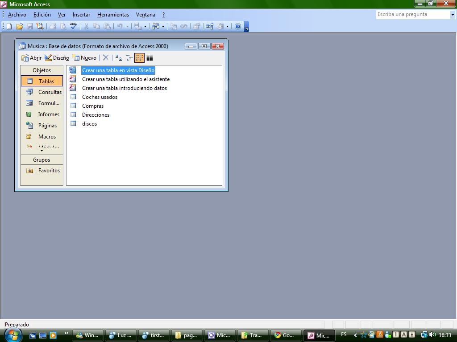Screen dimensions: 457x342
Task: Create a new blank database file
Action: tap(9, 26)
